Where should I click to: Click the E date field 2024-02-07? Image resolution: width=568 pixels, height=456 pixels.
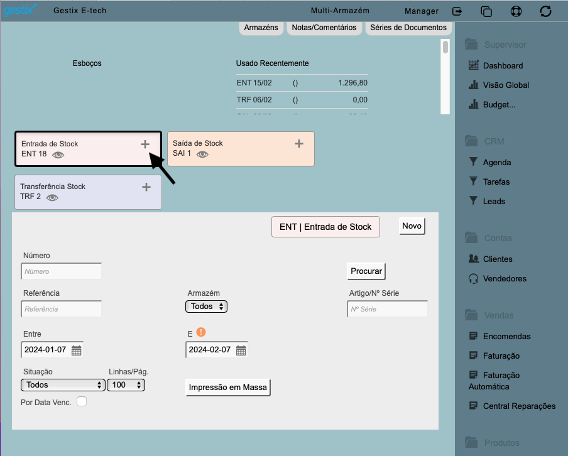point(210,350)
